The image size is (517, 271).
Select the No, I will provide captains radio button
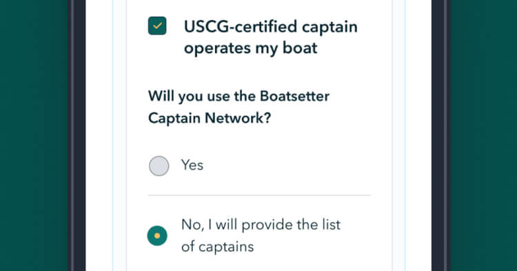point(157,236)
